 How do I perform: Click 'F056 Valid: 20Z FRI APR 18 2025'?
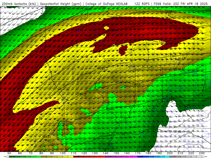pyautogui.click(x=181, y=4)
